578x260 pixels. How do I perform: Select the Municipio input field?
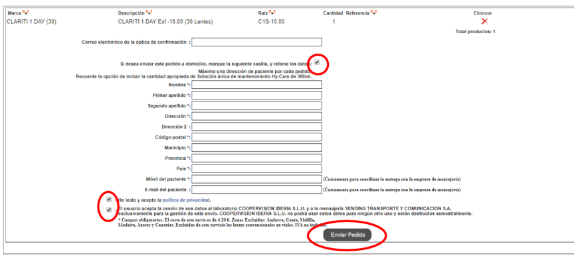click(x=257, y=147)
